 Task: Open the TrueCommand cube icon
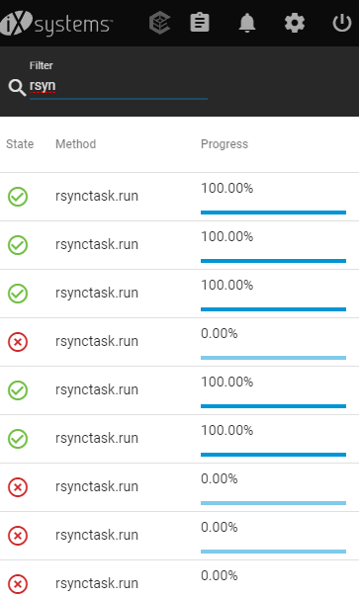point(160,23)
